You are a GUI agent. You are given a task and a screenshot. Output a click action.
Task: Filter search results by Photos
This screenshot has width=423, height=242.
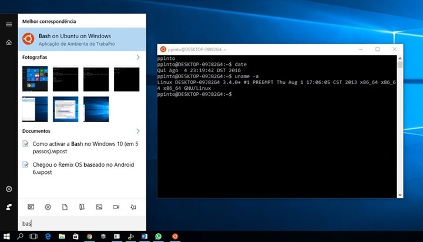click(x=99, y=207)
